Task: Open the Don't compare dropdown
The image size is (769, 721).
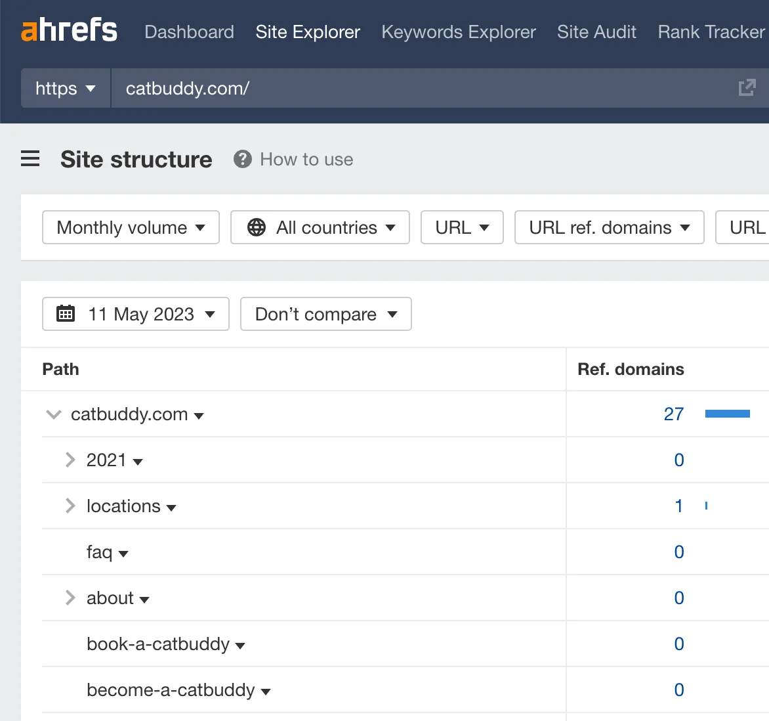Action: 326,314
